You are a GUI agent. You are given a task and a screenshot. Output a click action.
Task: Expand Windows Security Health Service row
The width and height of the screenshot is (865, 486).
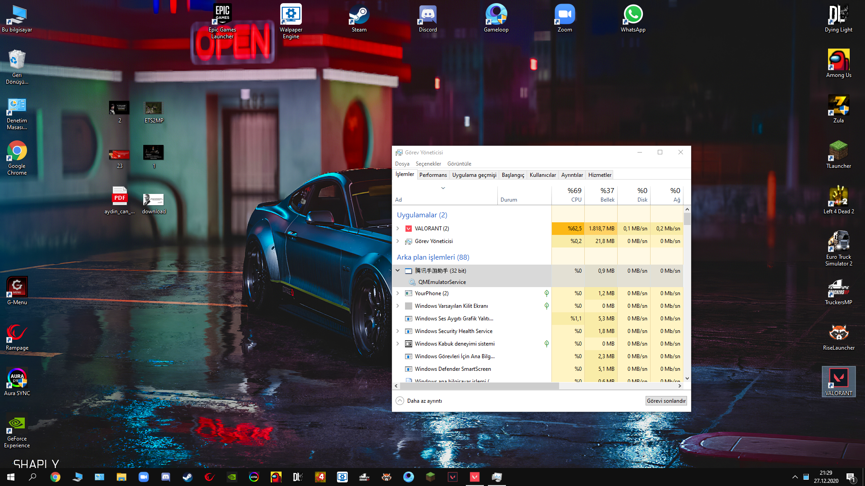[x=398, y=331]
